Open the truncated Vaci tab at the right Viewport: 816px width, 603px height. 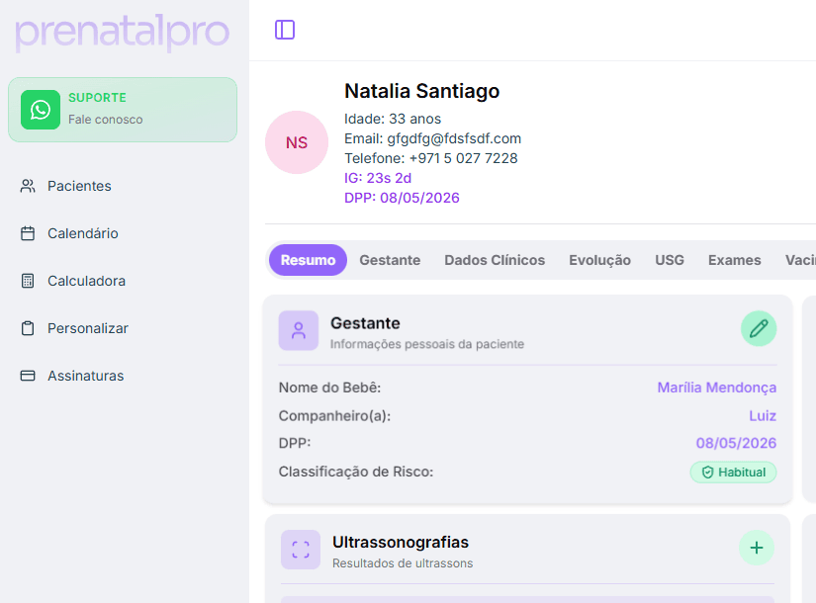(804, 259)
